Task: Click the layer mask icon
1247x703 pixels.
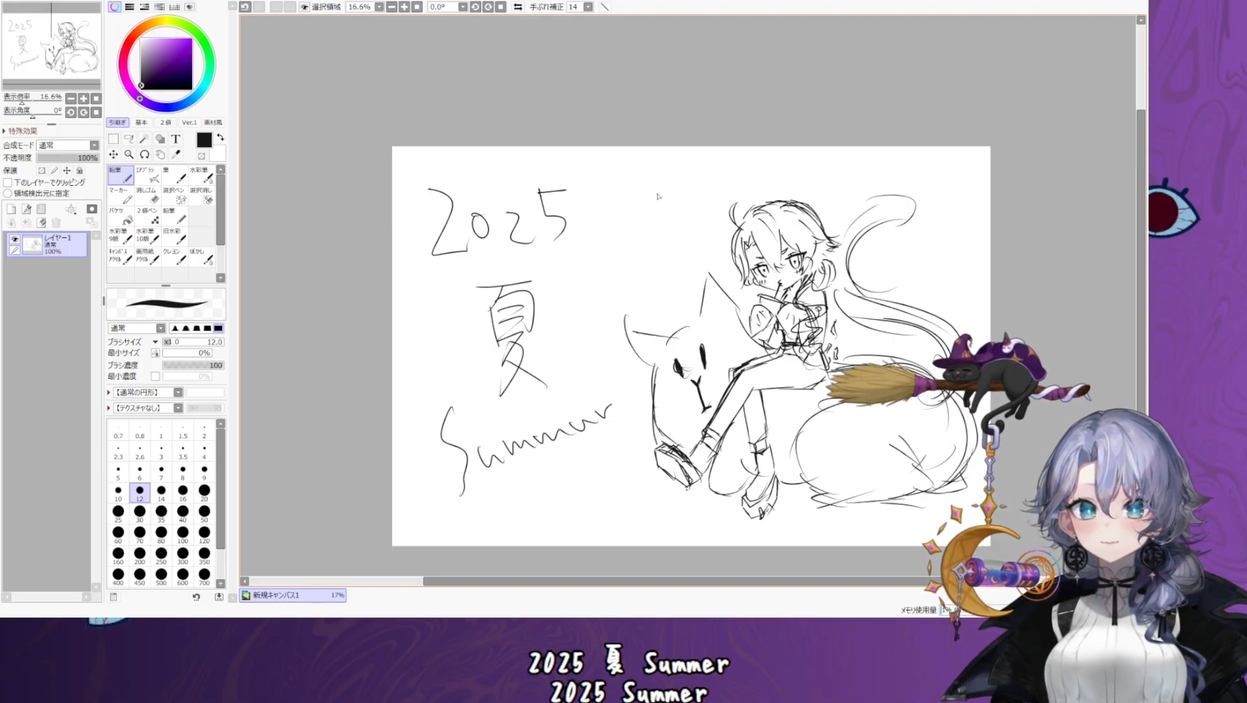Action: pos(92,209)
